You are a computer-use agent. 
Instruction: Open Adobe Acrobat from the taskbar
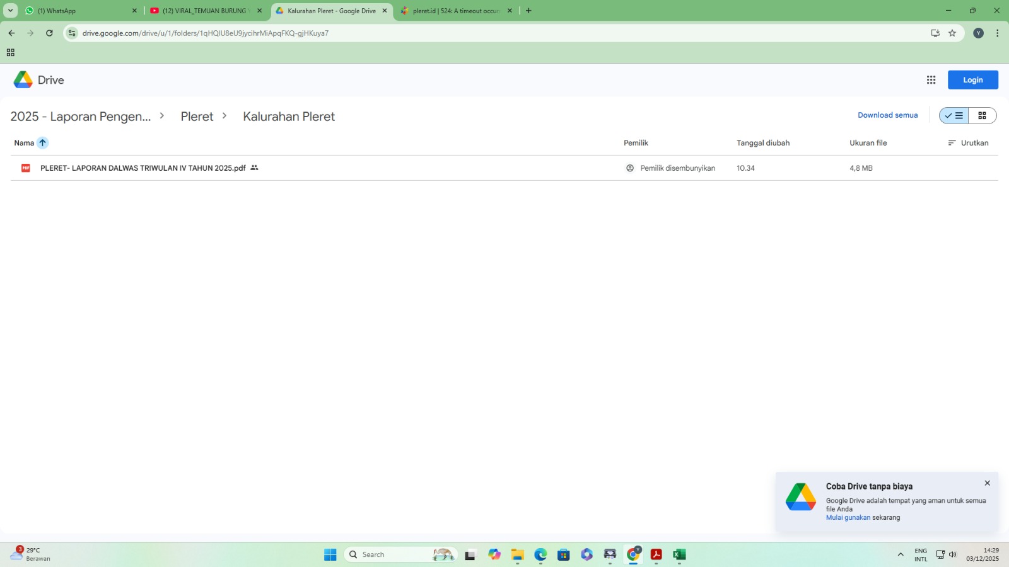[656, 554]
